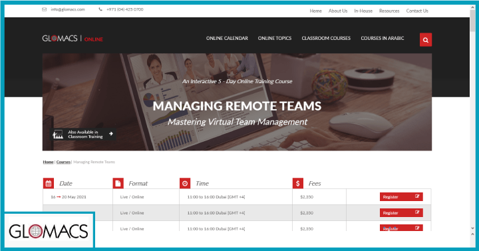Click the Date column header text
479x251 pixels.
(x=66, y=184)
